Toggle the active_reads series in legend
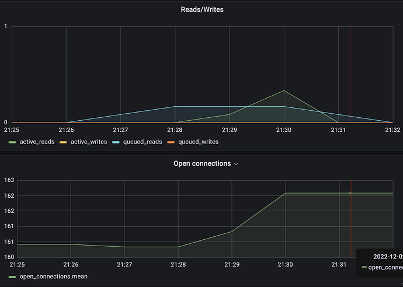The image size is (403, 287). (x=37, y=142)
